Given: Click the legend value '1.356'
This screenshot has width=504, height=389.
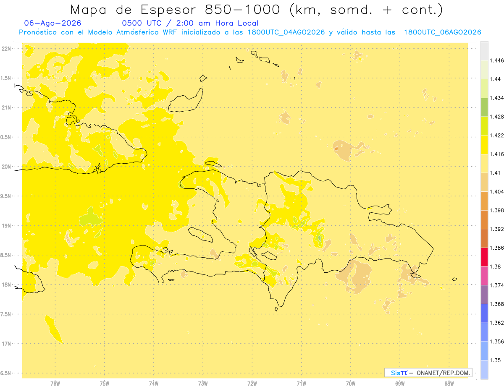Looking at the screenshot, I should [497, 342].
